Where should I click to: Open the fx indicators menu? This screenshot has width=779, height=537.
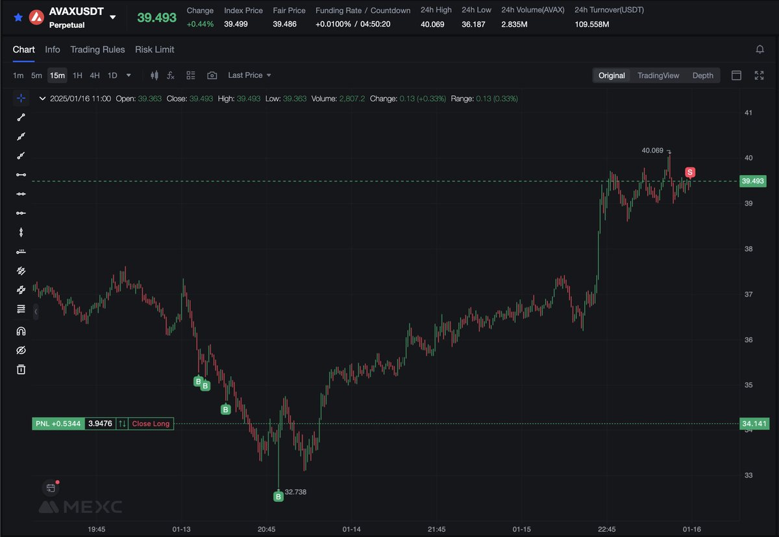point(171,75)
